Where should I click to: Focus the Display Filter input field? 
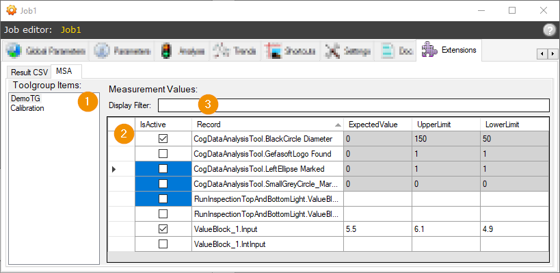tap(354, 105)
